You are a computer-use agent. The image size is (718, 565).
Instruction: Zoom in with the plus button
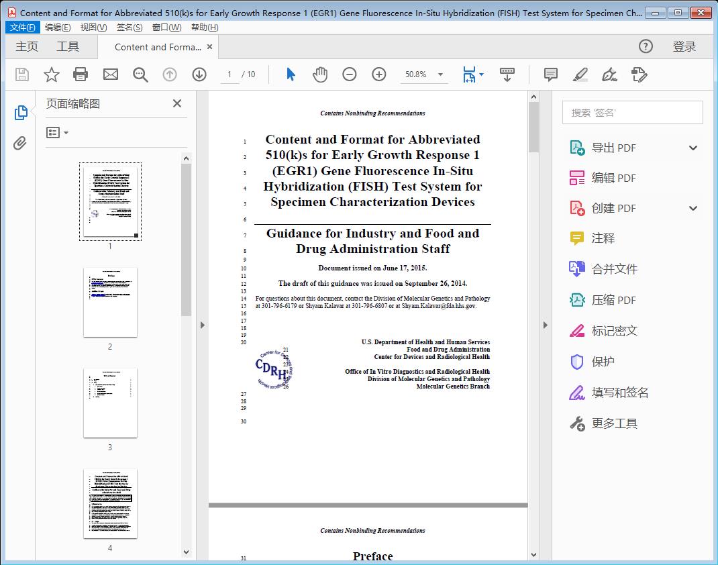tap(378, 74)
